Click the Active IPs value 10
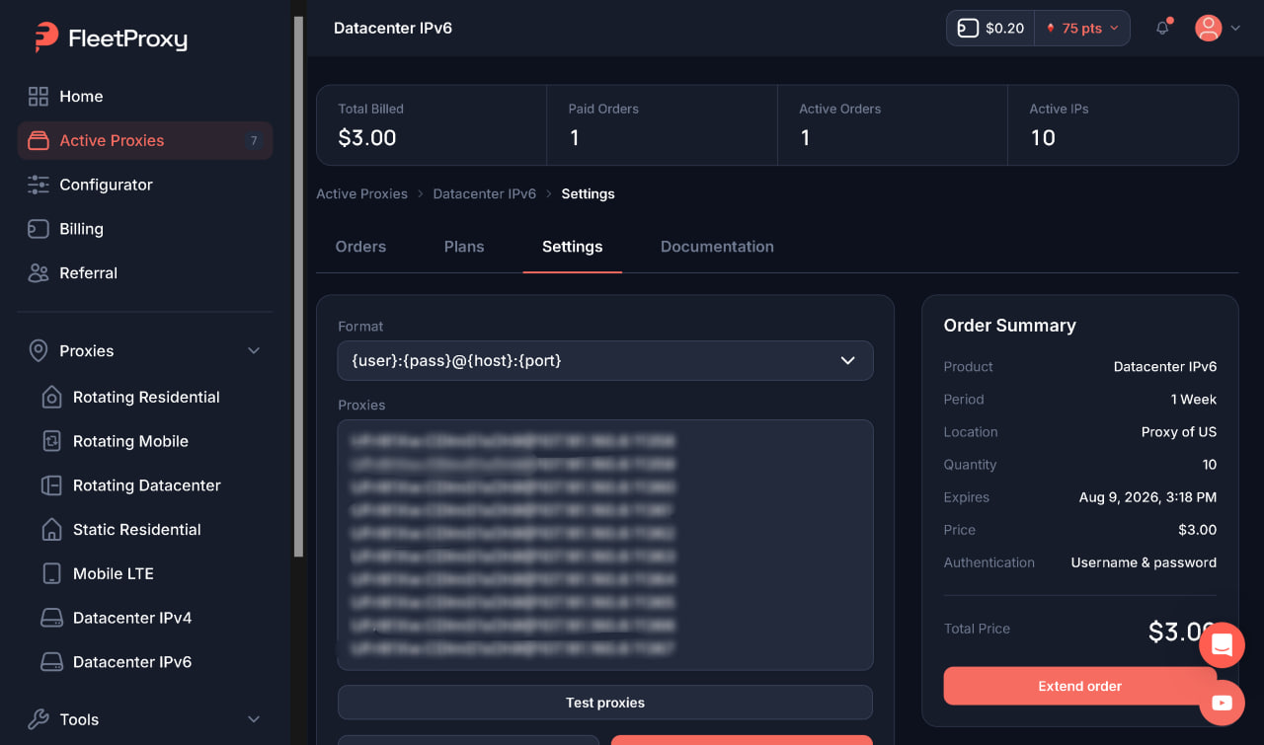 pyautogui.click(x=1043, y=138)
